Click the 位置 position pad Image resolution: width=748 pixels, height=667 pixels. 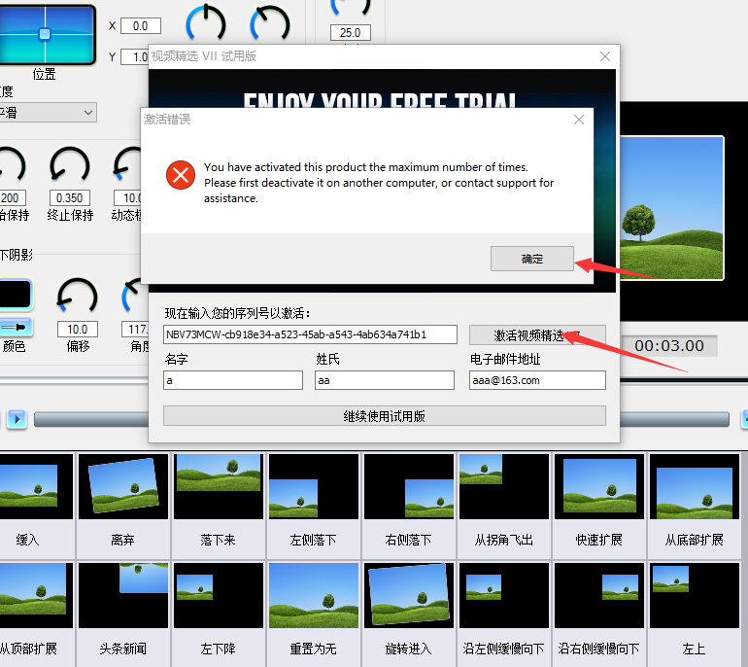(x=45, y=34)
